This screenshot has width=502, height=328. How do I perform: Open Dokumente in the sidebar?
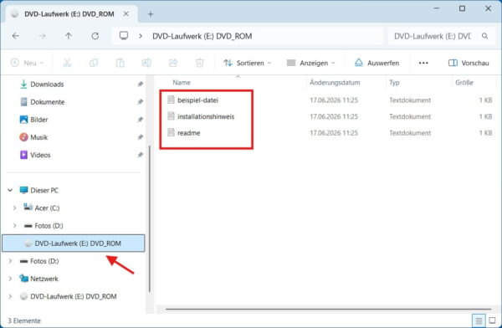pyautogui.click(x=48, y=102)
